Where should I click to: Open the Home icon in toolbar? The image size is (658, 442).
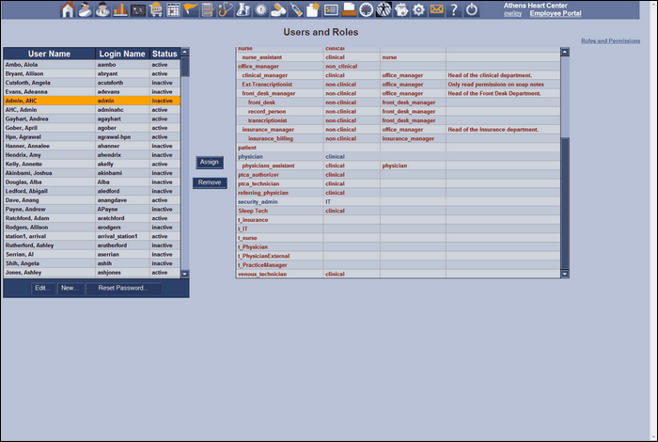[x=67, y=9]
